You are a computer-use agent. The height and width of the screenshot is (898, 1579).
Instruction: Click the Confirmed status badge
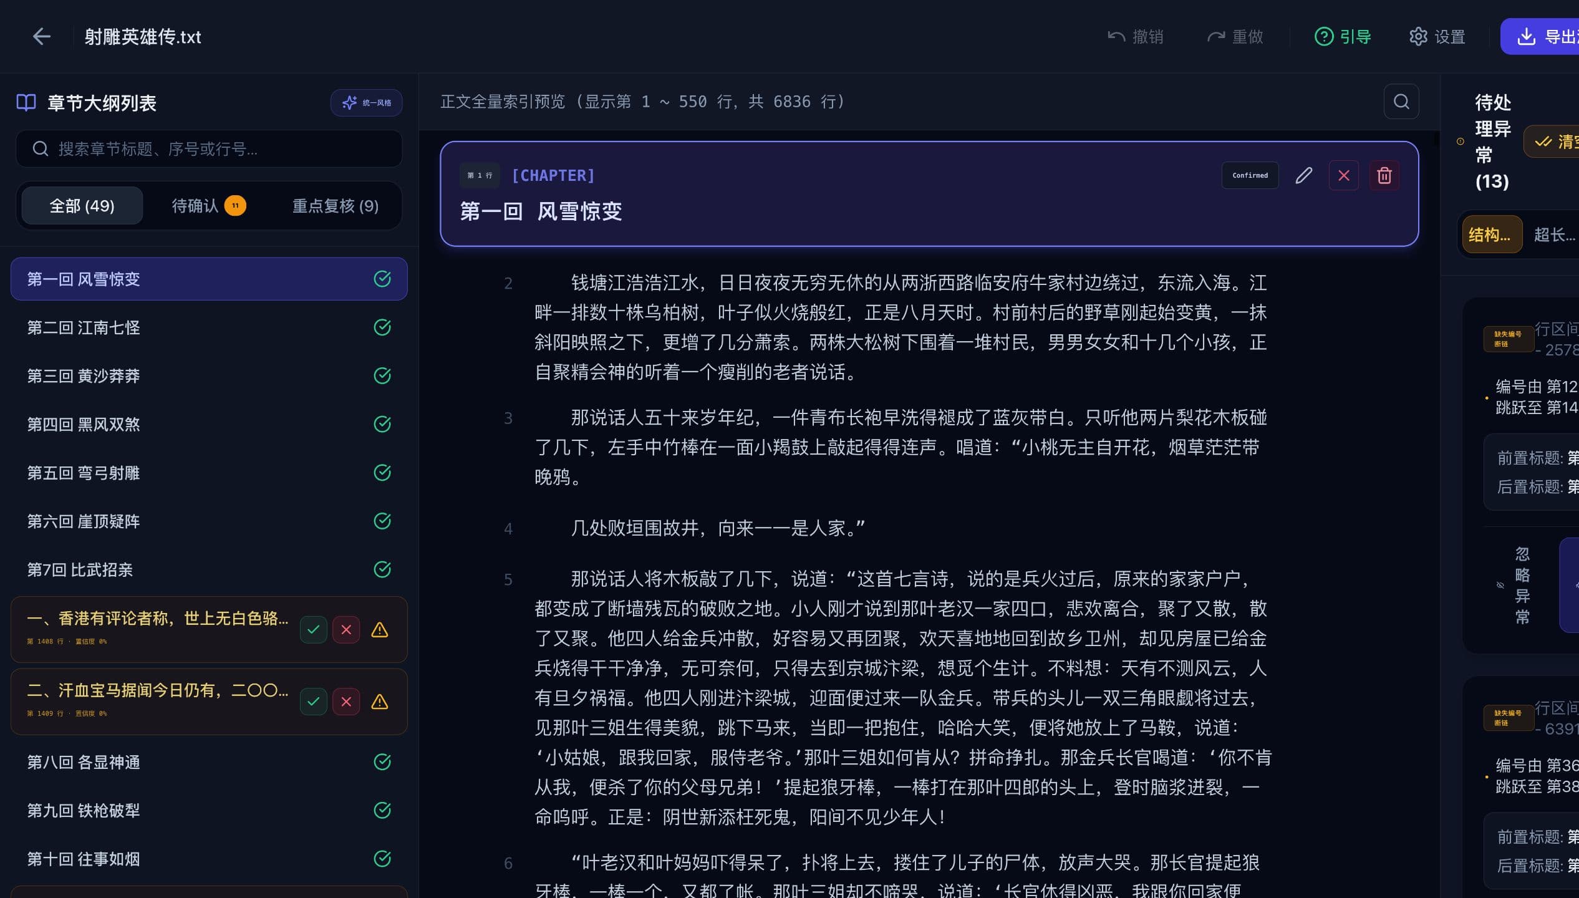coord(1250,175)
